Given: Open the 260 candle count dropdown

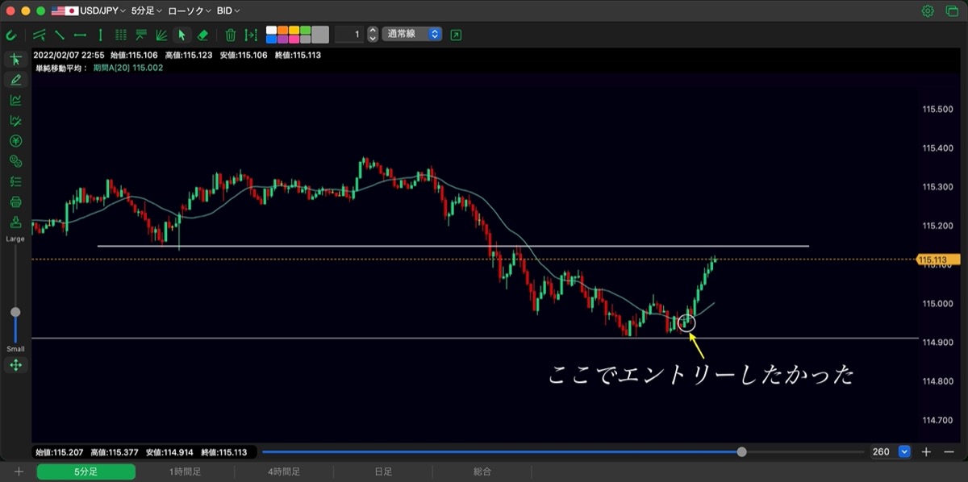Looking at the screenshot, I should (x=891, y=452).
